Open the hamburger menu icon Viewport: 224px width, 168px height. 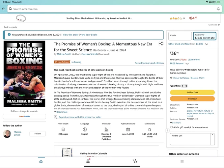tap(182, 161)
